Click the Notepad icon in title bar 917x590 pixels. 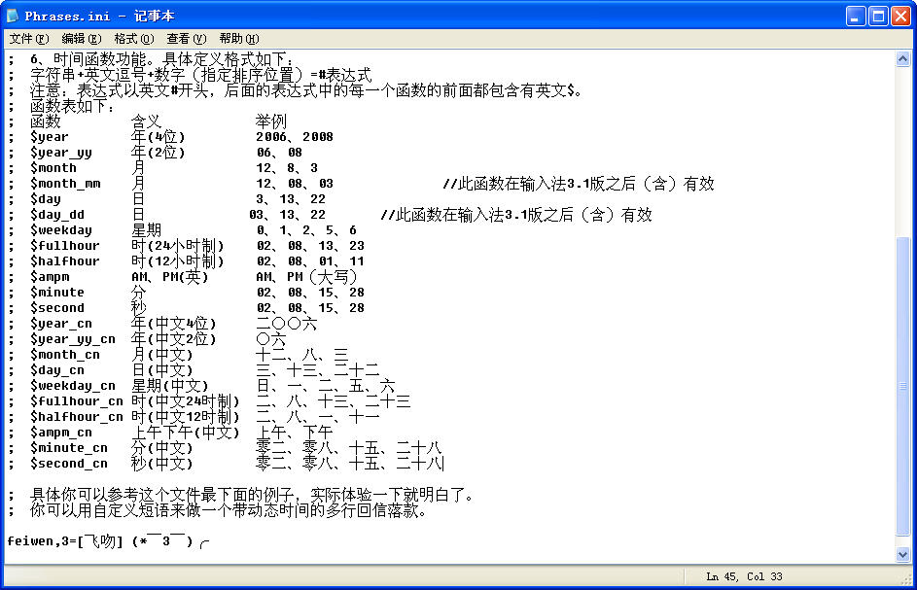13,16
